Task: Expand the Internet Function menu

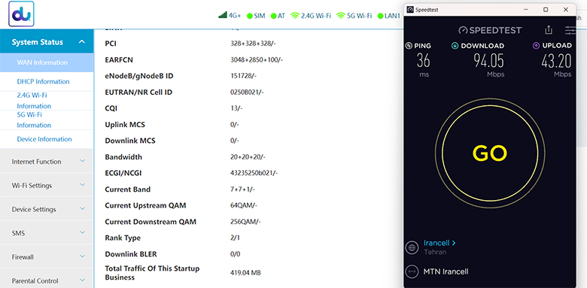Action: [x=47, y=162]
